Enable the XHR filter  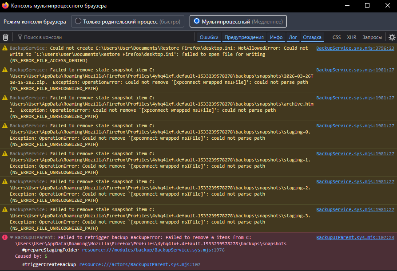351,37
